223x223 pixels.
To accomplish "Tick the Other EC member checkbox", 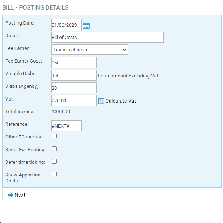I will pyautogui.click(x=55, y=136).
